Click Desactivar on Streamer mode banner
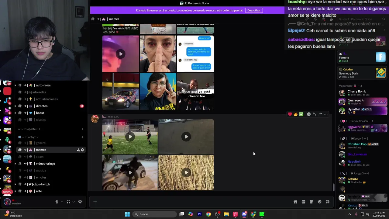The image size is (389, 219). coord(254,10)
